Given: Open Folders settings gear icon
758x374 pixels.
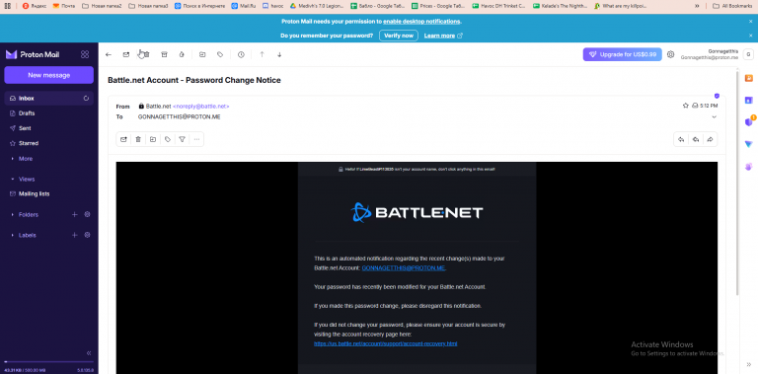Looking at the screenshot, I should 88,214.
